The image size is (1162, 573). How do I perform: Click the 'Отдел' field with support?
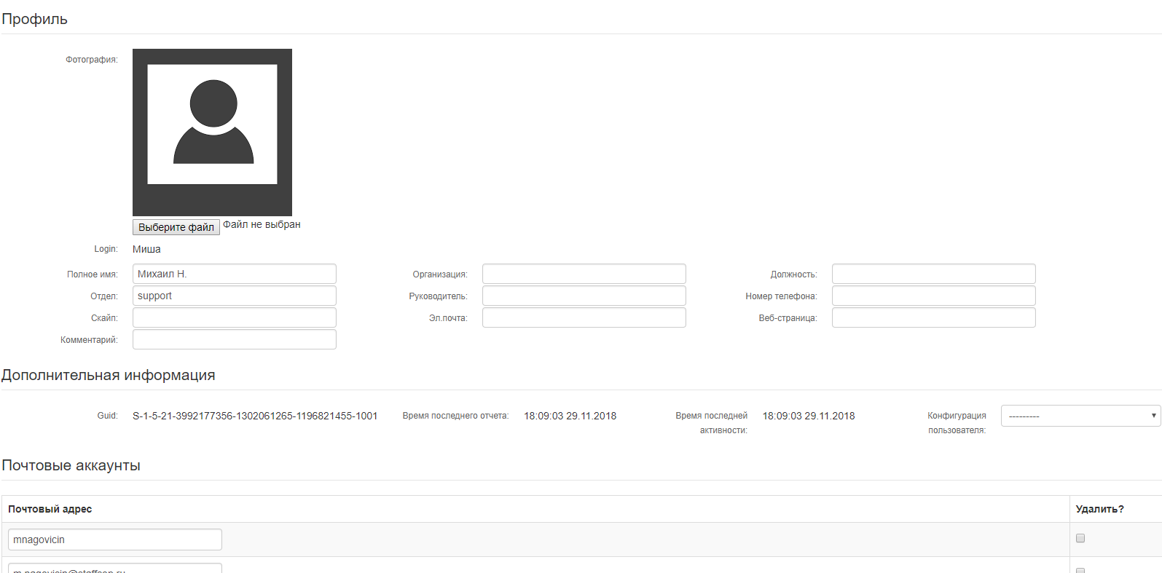[x=235, y=296]
